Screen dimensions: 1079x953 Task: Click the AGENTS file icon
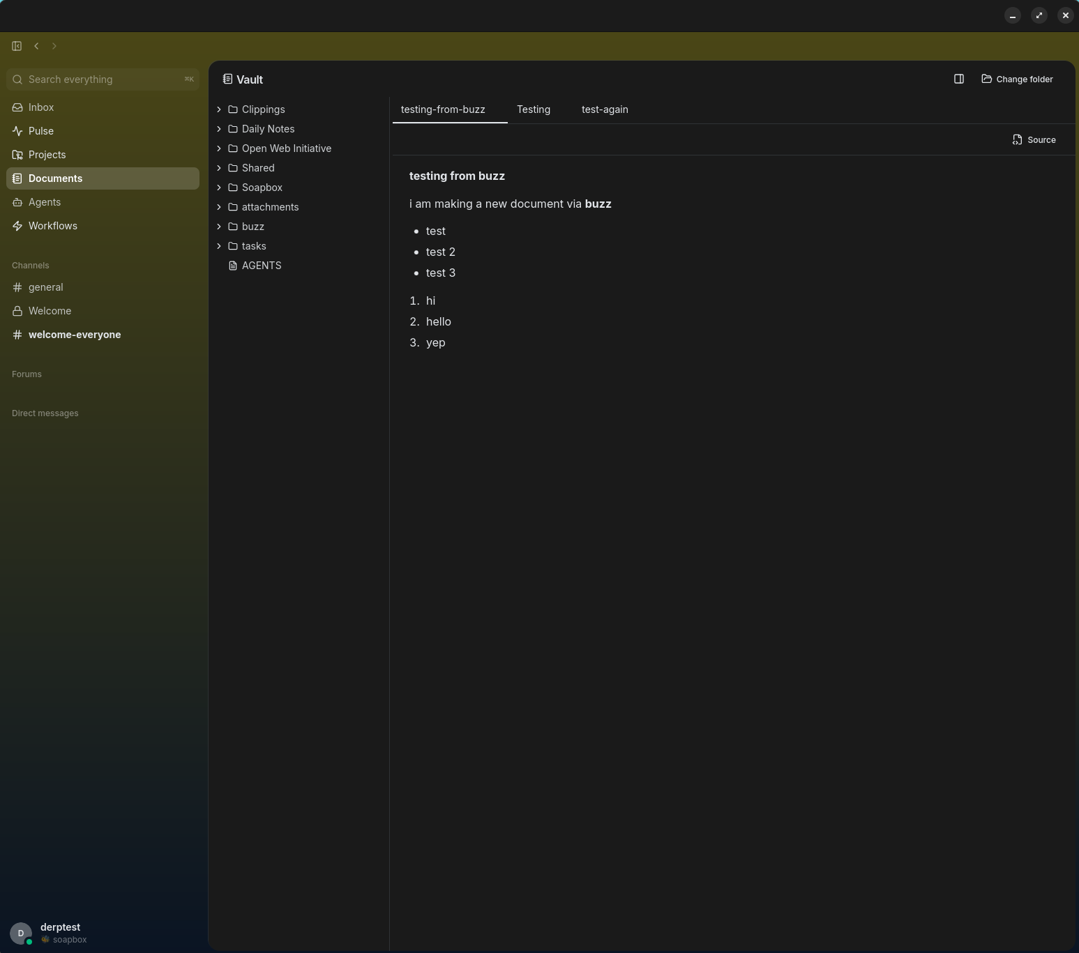(x=233, y=266)
